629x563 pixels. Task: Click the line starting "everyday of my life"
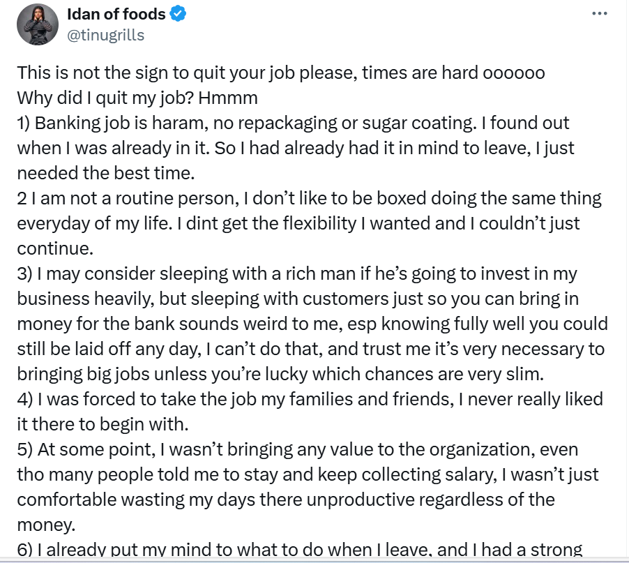pyautogui.click(x=298, y=224)
